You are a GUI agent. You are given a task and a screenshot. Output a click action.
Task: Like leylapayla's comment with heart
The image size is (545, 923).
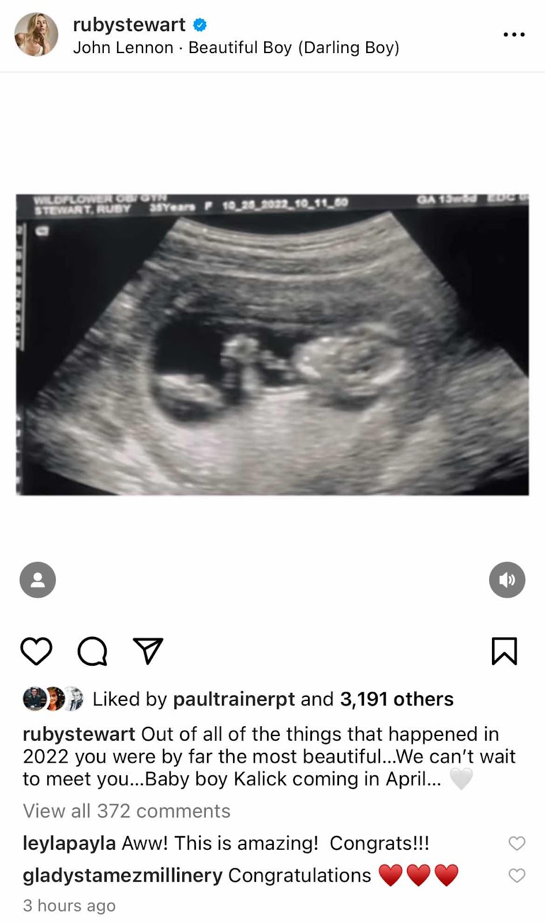coord(517,843)
